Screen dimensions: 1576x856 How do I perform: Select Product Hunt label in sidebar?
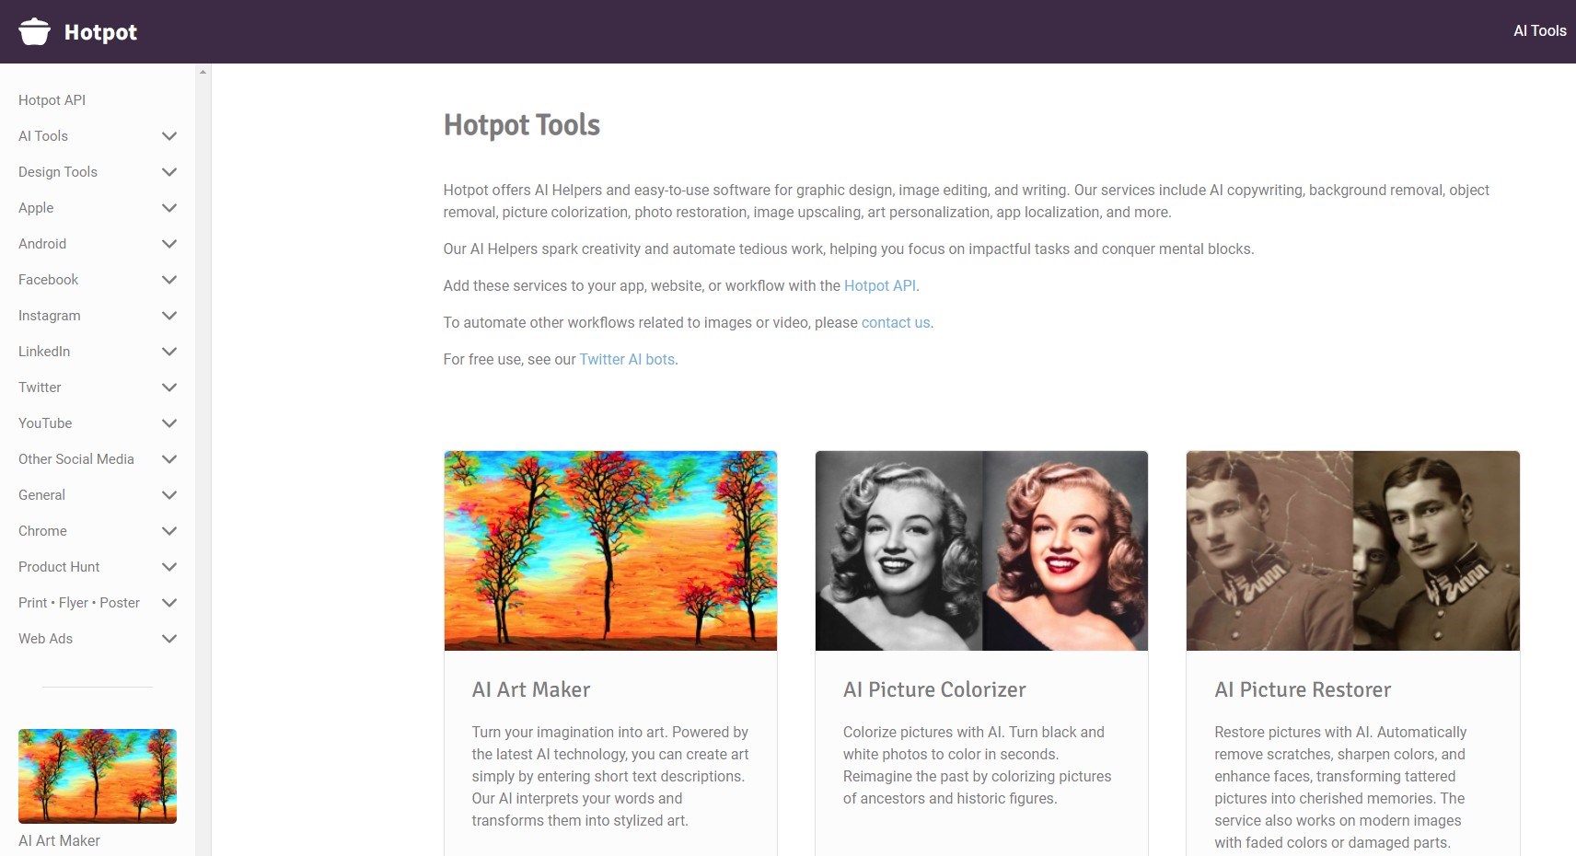pyautogui.click(x=59, y=566)
